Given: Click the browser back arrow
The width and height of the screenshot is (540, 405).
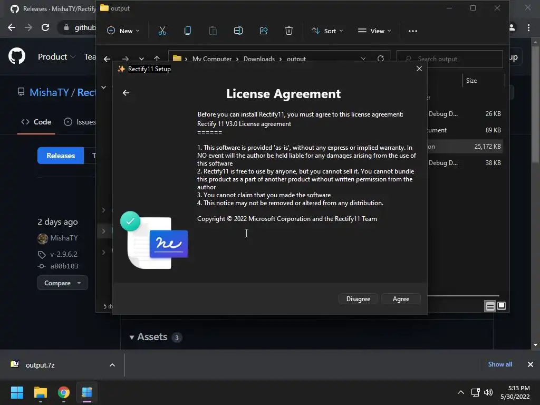Looking at the screenshot, I should 12,27.
